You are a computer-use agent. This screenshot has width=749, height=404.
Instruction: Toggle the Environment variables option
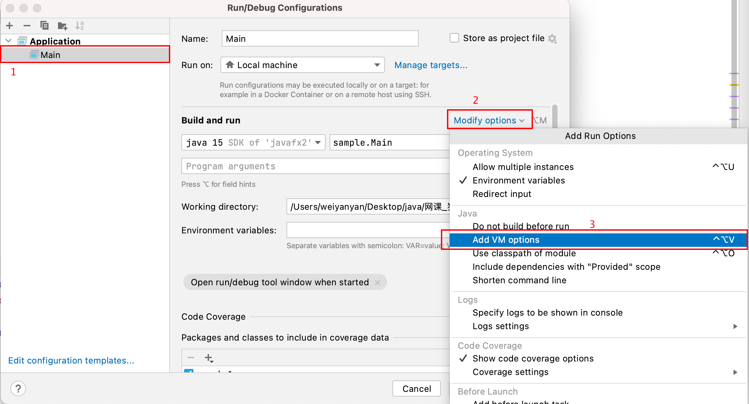pos(518,180)
